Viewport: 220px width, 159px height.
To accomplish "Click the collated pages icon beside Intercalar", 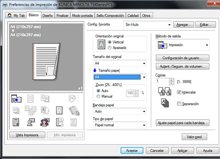I will [165, 91].
